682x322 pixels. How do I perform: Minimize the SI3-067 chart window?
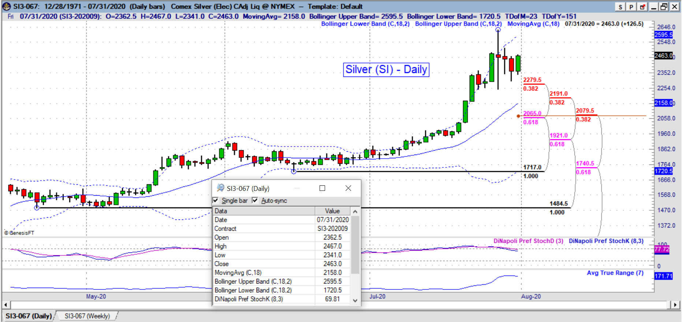(x=653, y=7)
